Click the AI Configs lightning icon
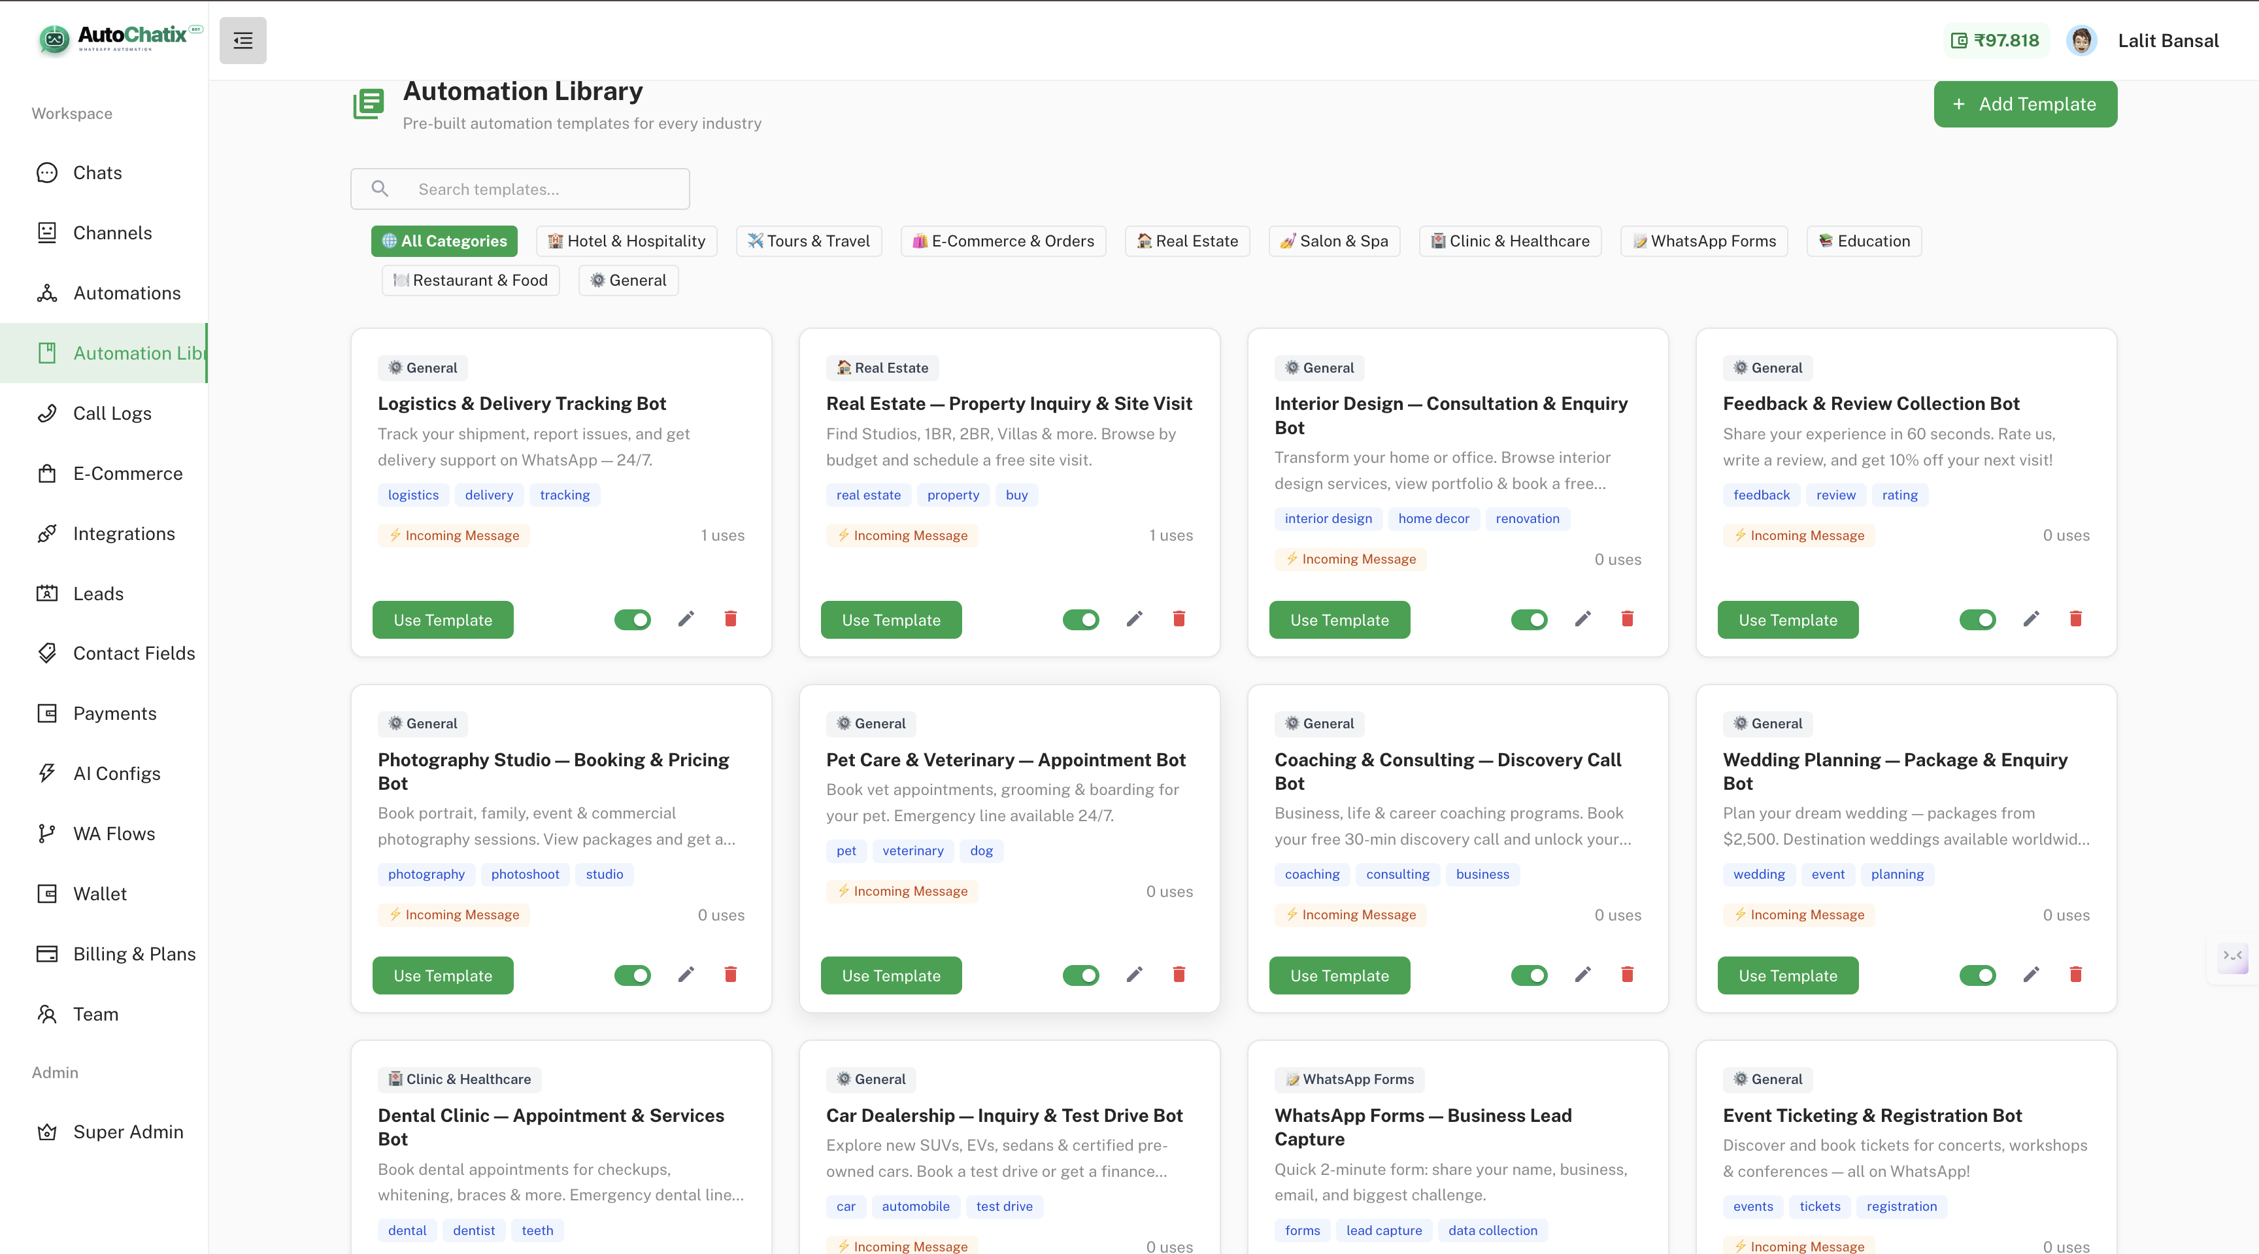The width and height of the screenshot is (2259, 1254). (46, 773)
